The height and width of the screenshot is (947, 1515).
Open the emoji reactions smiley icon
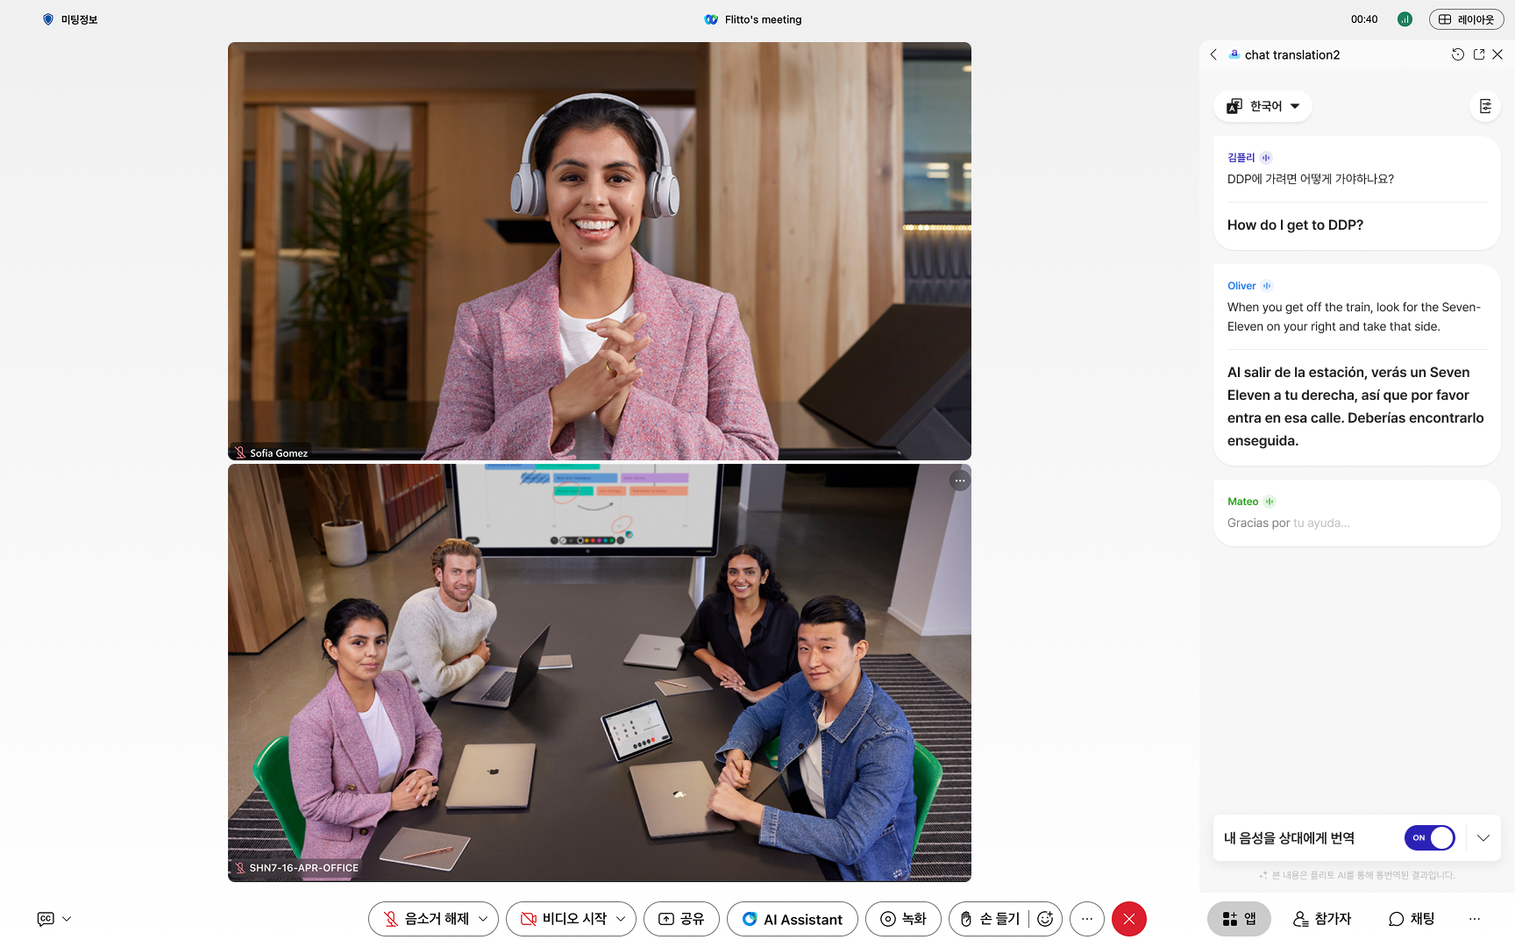(x=1045, y=919)
